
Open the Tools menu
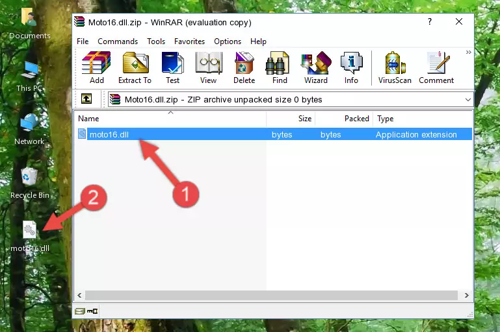pos(156,41)
